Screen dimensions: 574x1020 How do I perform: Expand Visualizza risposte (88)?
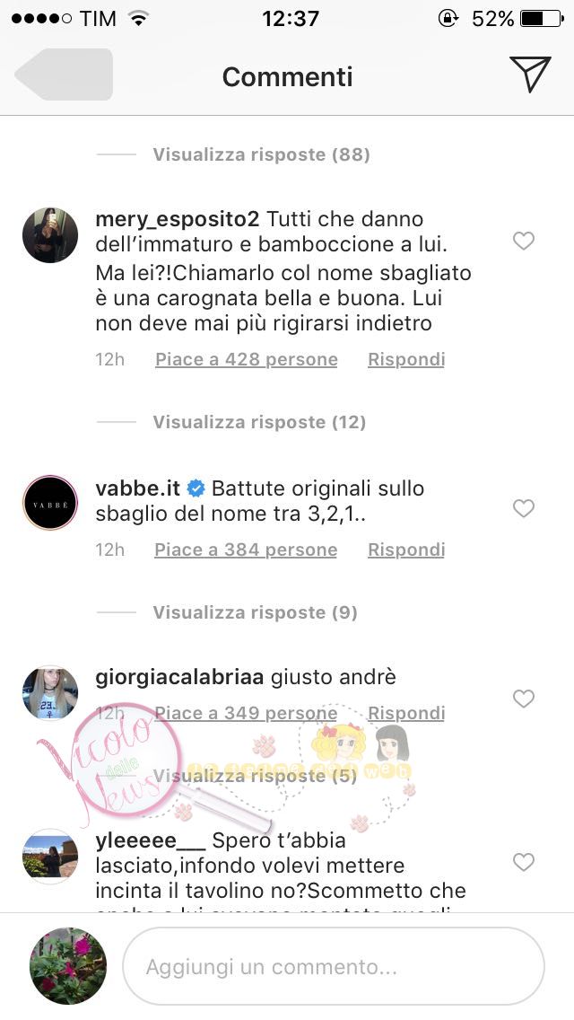click(261, 154)
